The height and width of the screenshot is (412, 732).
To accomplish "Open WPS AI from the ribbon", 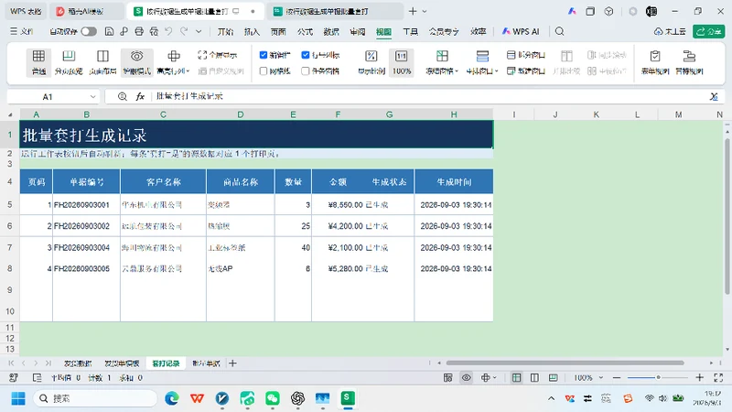I will 521,31.
